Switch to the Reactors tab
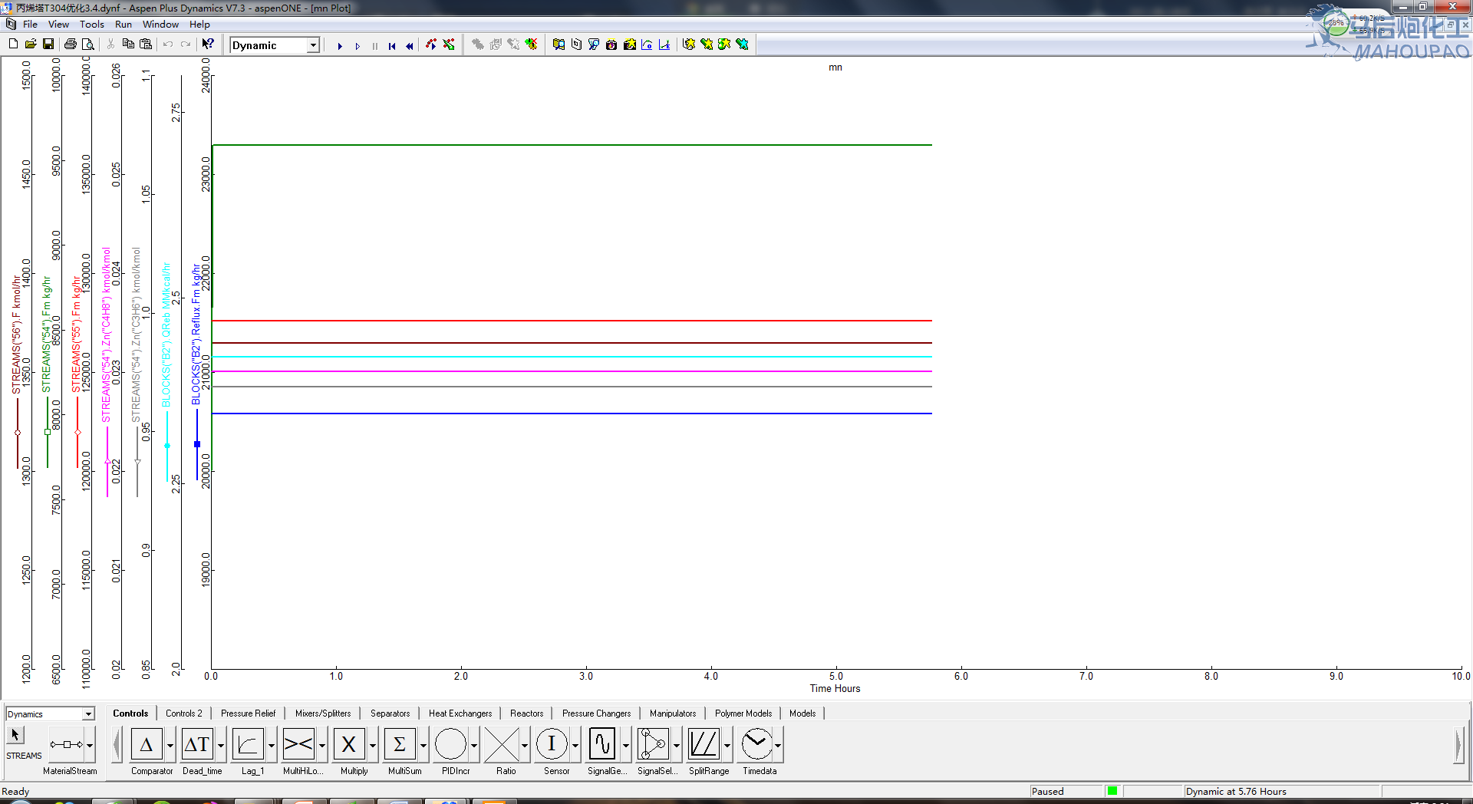The height and width of the screenshot is (804, 1473). [526, 713]
